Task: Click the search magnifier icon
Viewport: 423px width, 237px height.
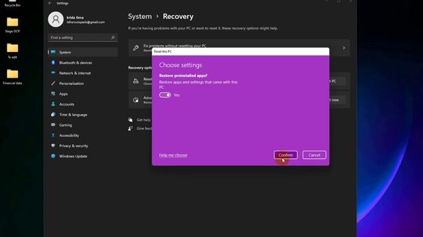Action: 113,38
